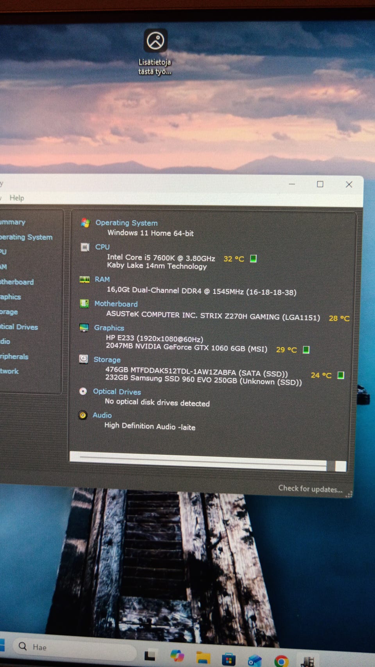Maximize the Speccy window
Viewport: 375px width, 667px height.
click(x=320, y=184)
